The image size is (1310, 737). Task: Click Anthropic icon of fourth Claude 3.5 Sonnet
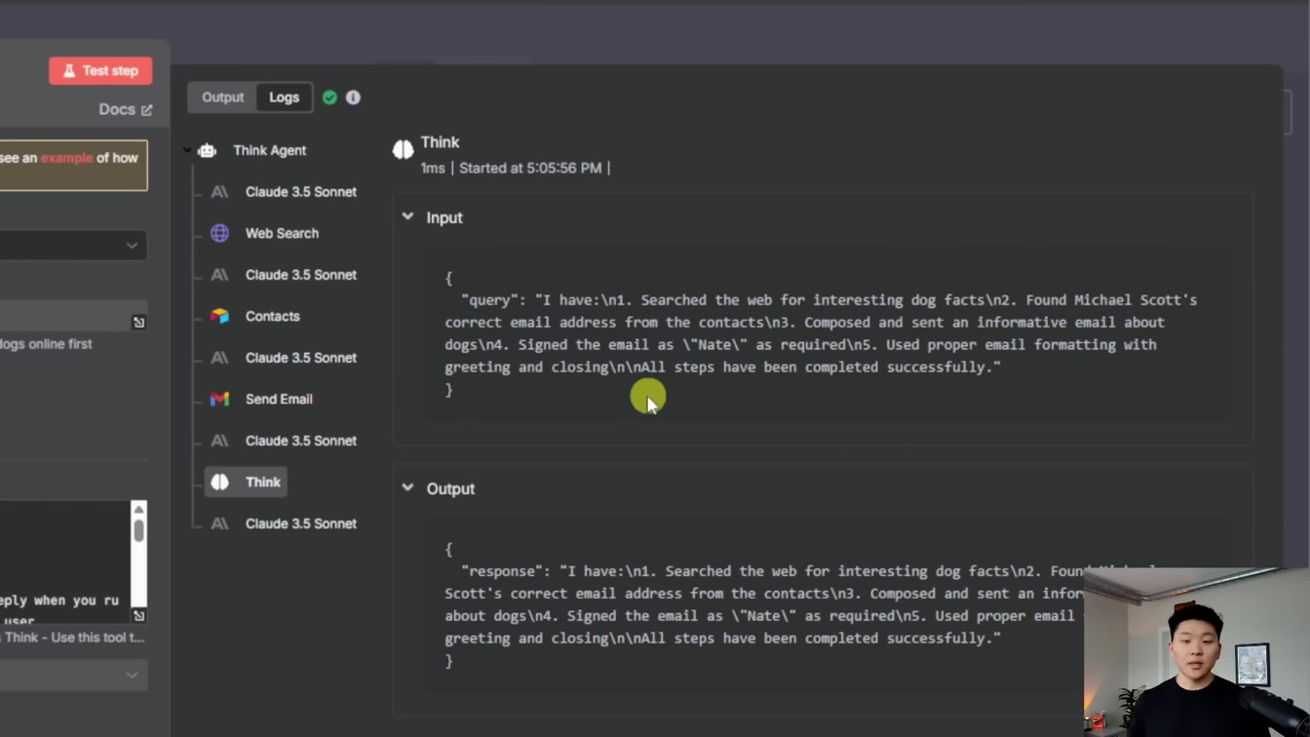pyautogui.click(x=220, y=441)
